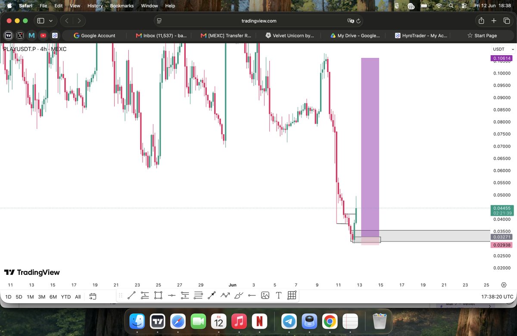Image resolution: width=517 pixels, height=336 pixels.
Task: Set chart range to All
Action: pos(78,297)
